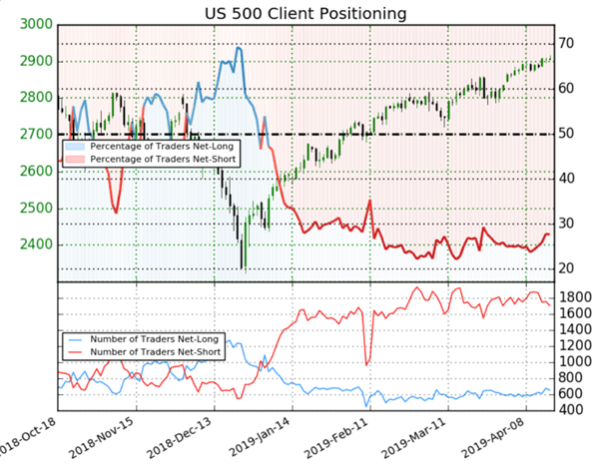This screenshot has width=601, height=469.
Task: Click the 20 percent axis label
Action: 566,268
